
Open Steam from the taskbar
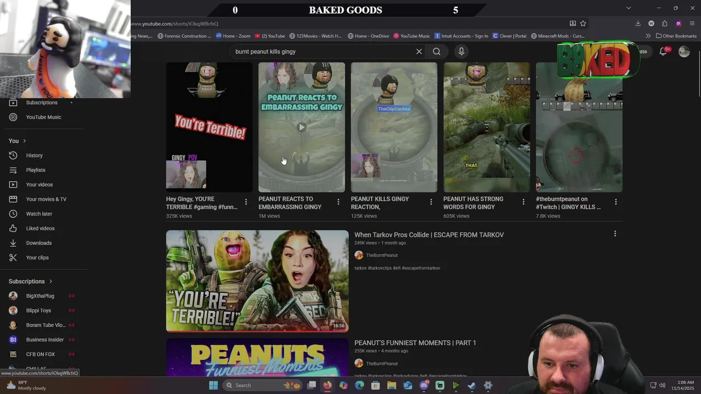point(472,385)
